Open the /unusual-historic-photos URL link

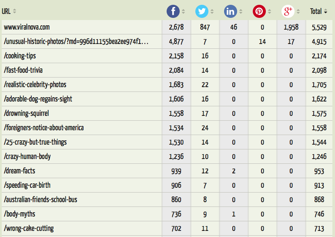click(x=76, y=41)
